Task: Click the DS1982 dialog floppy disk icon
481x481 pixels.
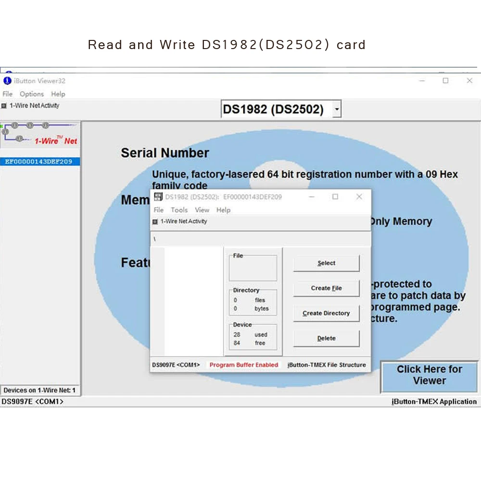Action: coord(158,197)
